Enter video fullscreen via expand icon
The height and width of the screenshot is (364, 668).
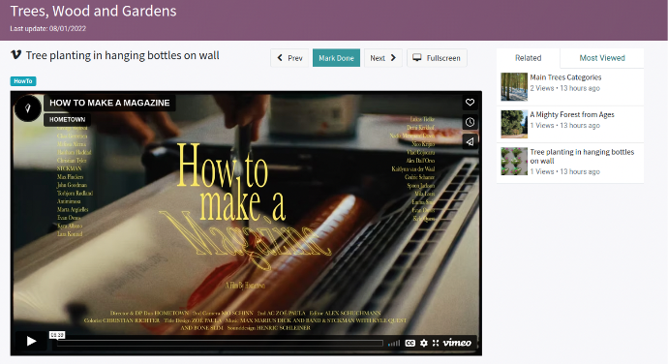[x=436, y=343]
